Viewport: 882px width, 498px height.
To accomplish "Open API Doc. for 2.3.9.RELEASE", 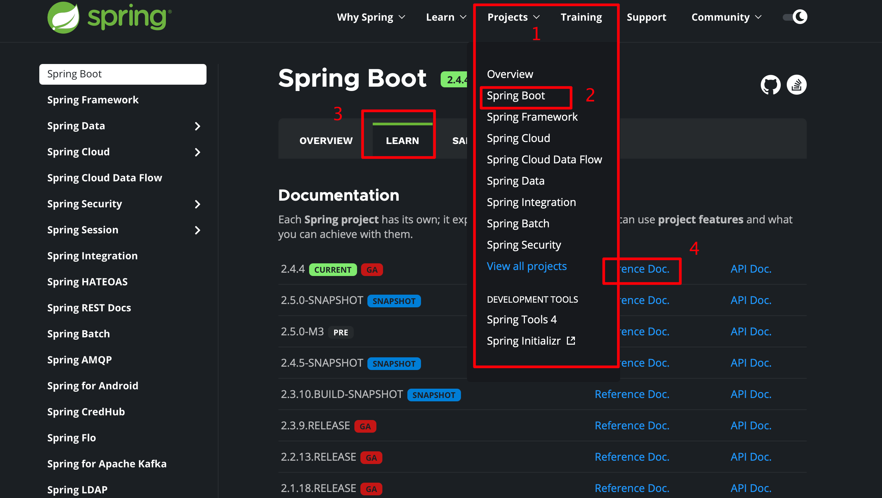I will click(751, 426).
